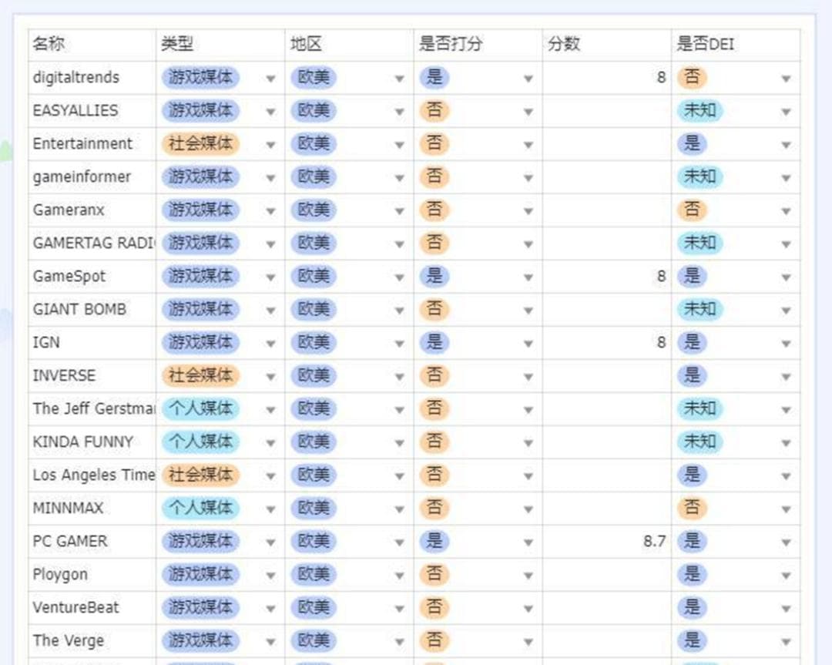Click the 欧美 region tag for The Verge
The width and height of the screenshot is (832, 665).
coord(314,641)
